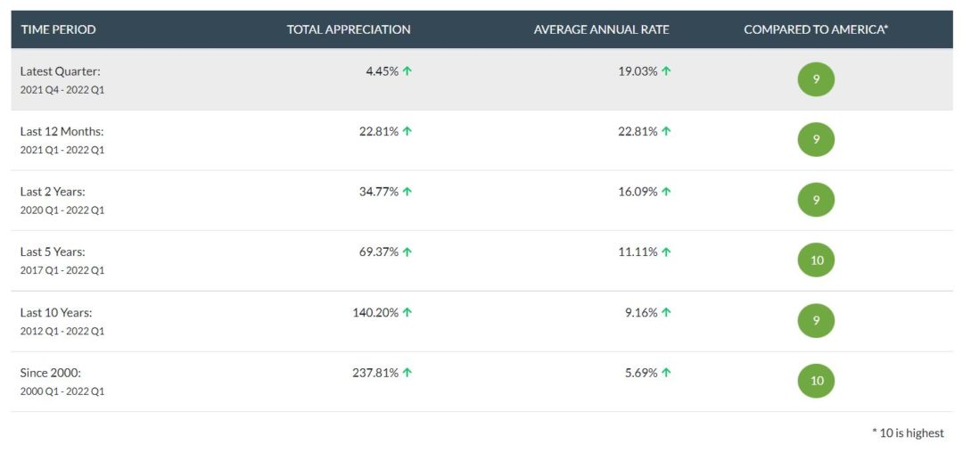Image resolution: width=963 pixels, height=453 pixels.
Task: Click the Time Period column header
Action: tap(58, 29)
